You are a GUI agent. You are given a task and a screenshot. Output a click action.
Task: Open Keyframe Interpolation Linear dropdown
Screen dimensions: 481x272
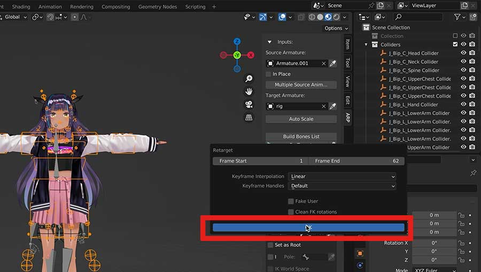pos(342,176)
